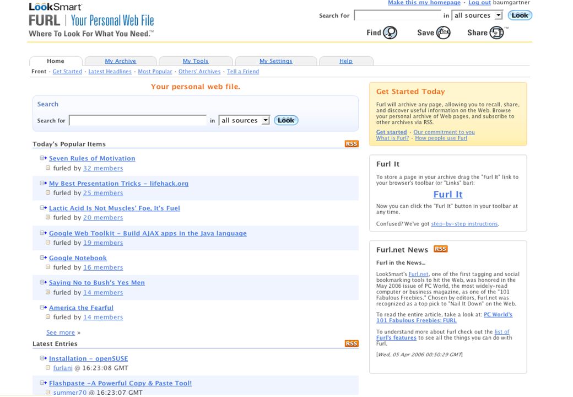573x397 pixels.
Task: Open furlani user link
Action: coord(63,368)
